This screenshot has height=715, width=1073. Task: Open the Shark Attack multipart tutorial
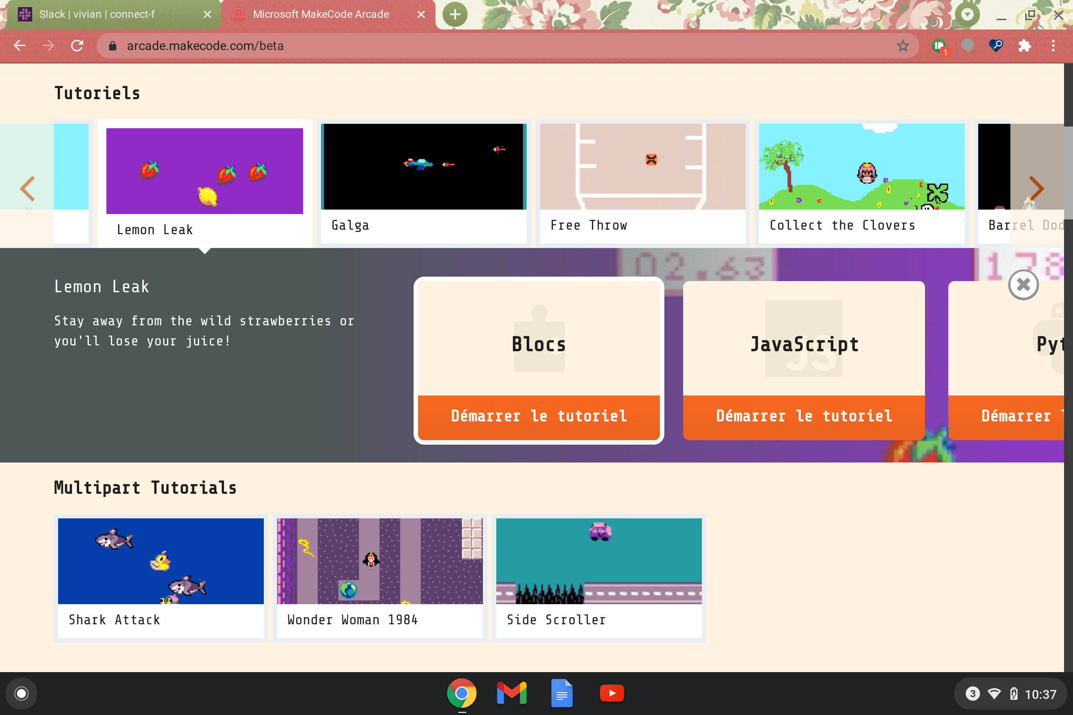(161, 578)
